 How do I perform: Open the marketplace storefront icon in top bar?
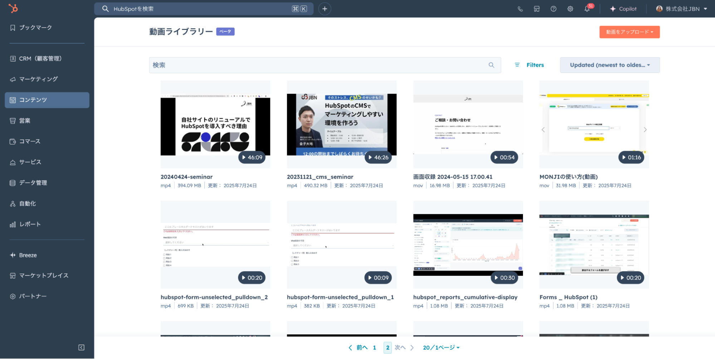(x=537, y=9)
